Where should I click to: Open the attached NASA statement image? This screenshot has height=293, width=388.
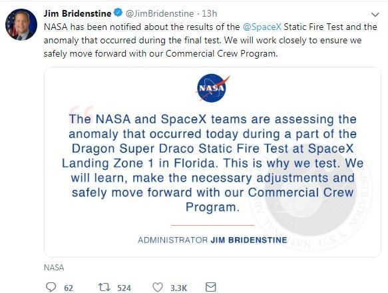click(x=212, y=162)
